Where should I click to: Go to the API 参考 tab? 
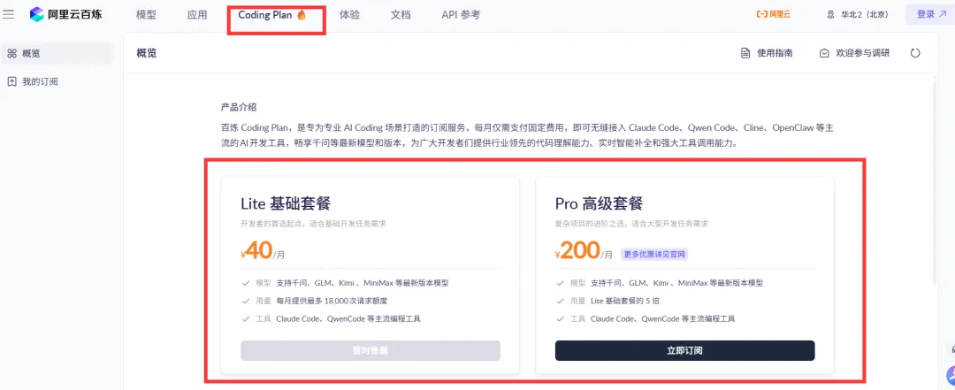(461, 15)
